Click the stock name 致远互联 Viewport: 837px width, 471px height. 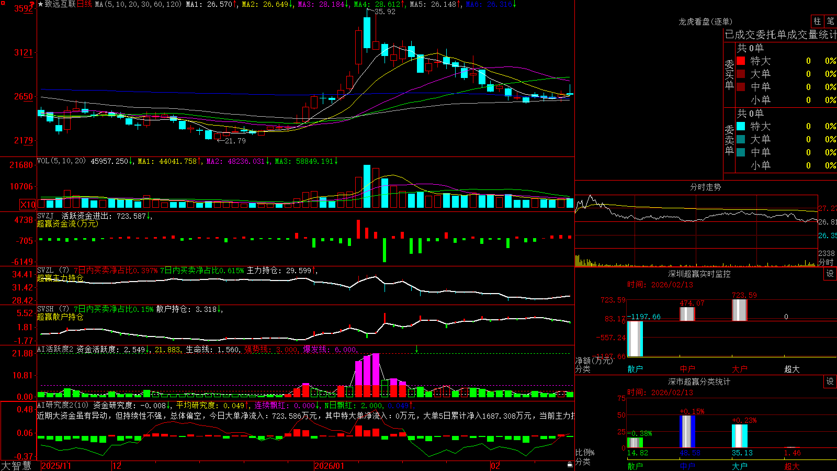click(x=60, y=4)
